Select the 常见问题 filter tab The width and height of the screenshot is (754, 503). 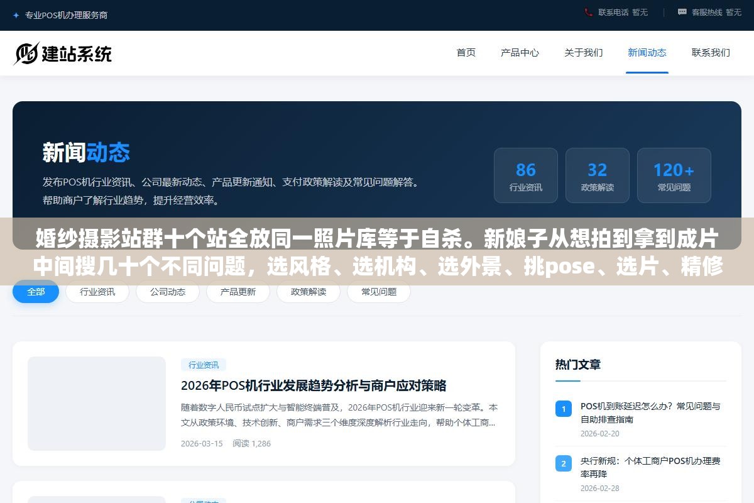pyautogui.click(x=379, y=292)
